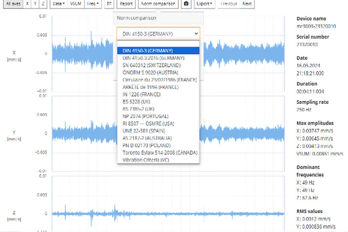This screenshot has width=348, height=232.
Task: Click the norm selection combo box
Action: click(x=158, y=34)
